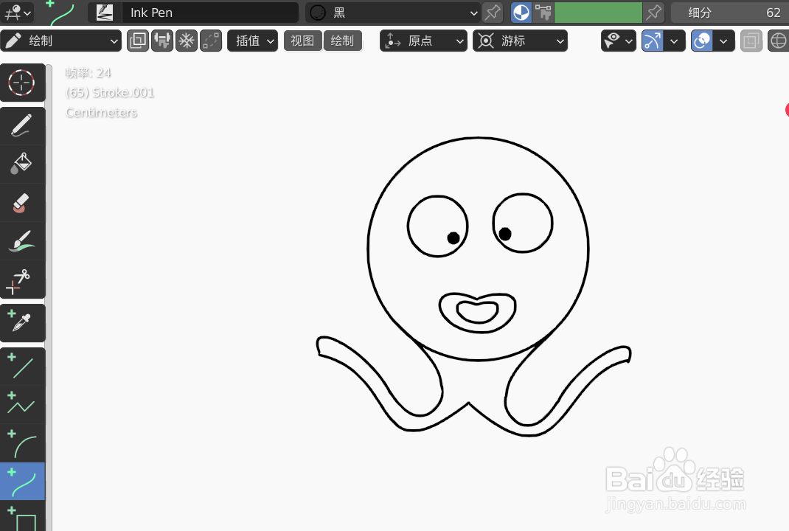The height and width of the screenshot is (531, 789).
Task: Select the Curve tool
Action: (22, 481)
